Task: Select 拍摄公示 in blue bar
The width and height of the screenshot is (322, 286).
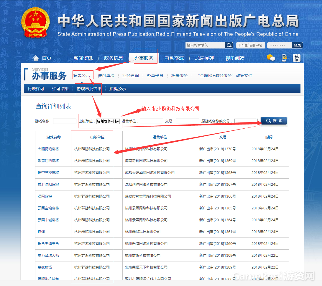Action: (x=117, y=89)
